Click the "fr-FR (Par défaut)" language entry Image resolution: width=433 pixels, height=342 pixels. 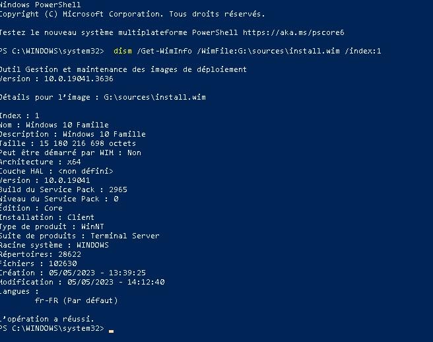(76, 300)
